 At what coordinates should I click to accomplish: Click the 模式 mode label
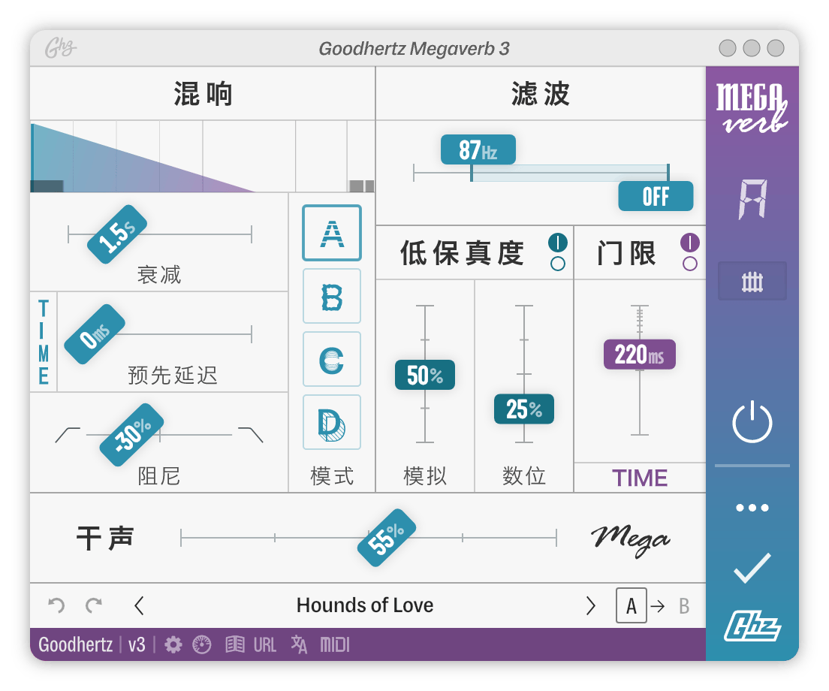tap(332, 476)
